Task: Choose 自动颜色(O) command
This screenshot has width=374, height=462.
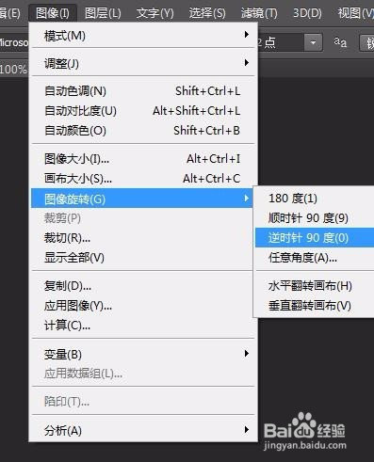Action: coord(143,131)
